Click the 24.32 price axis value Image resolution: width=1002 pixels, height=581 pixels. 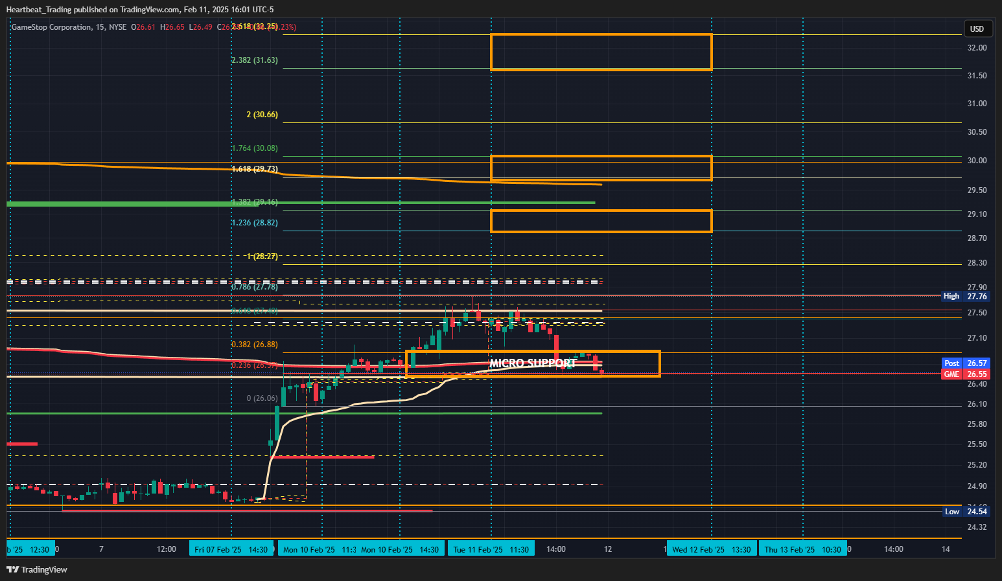point(977,527)
